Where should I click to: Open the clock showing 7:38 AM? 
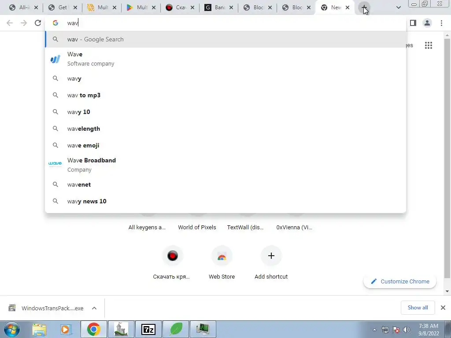coord(428,330)
